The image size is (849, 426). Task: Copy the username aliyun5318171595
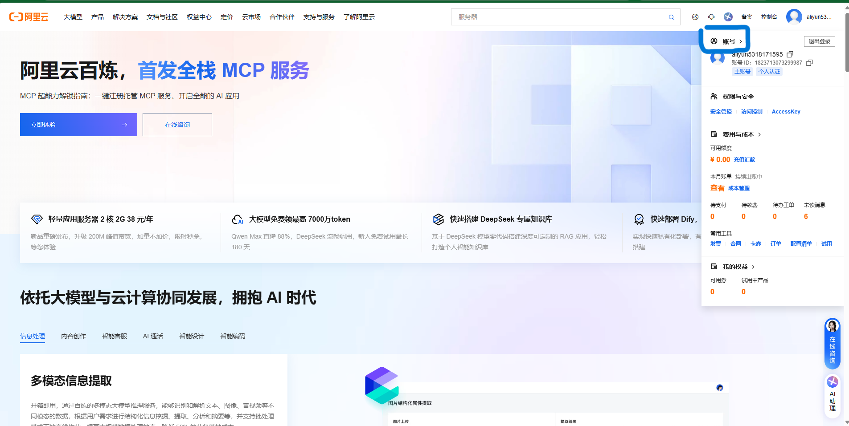point(790,54)
